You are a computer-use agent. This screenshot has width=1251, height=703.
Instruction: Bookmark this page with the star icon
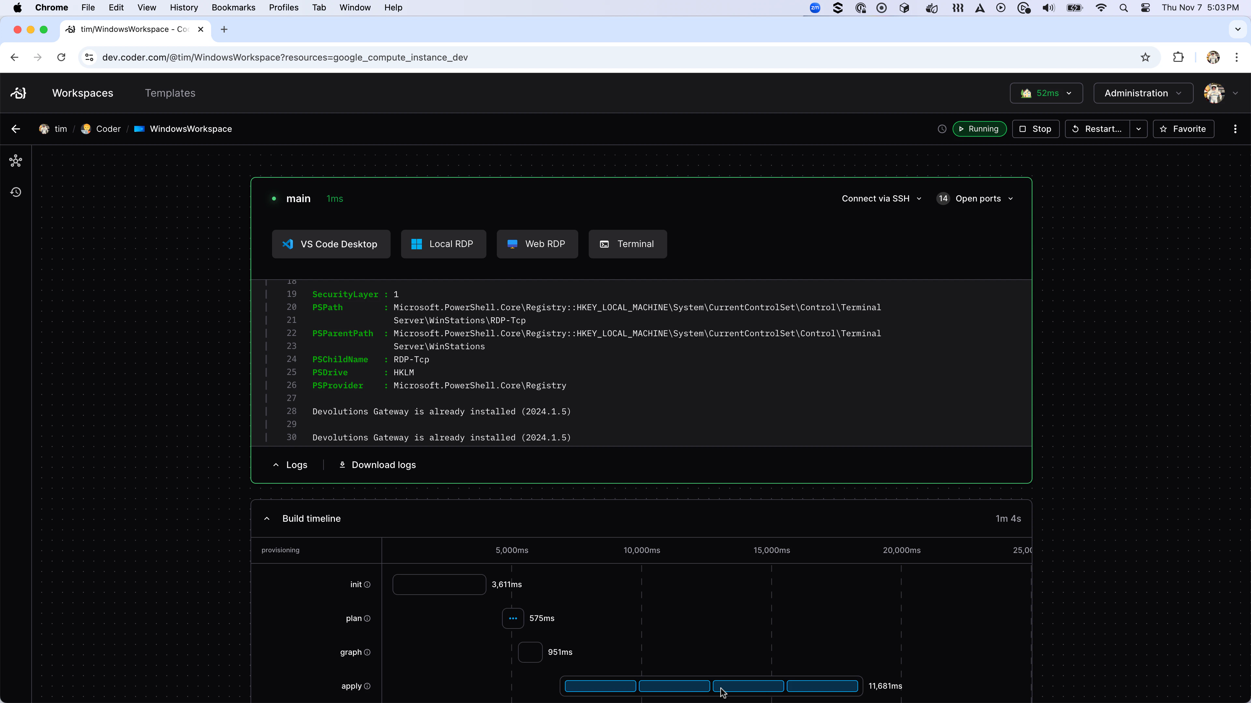[1145, 57]
